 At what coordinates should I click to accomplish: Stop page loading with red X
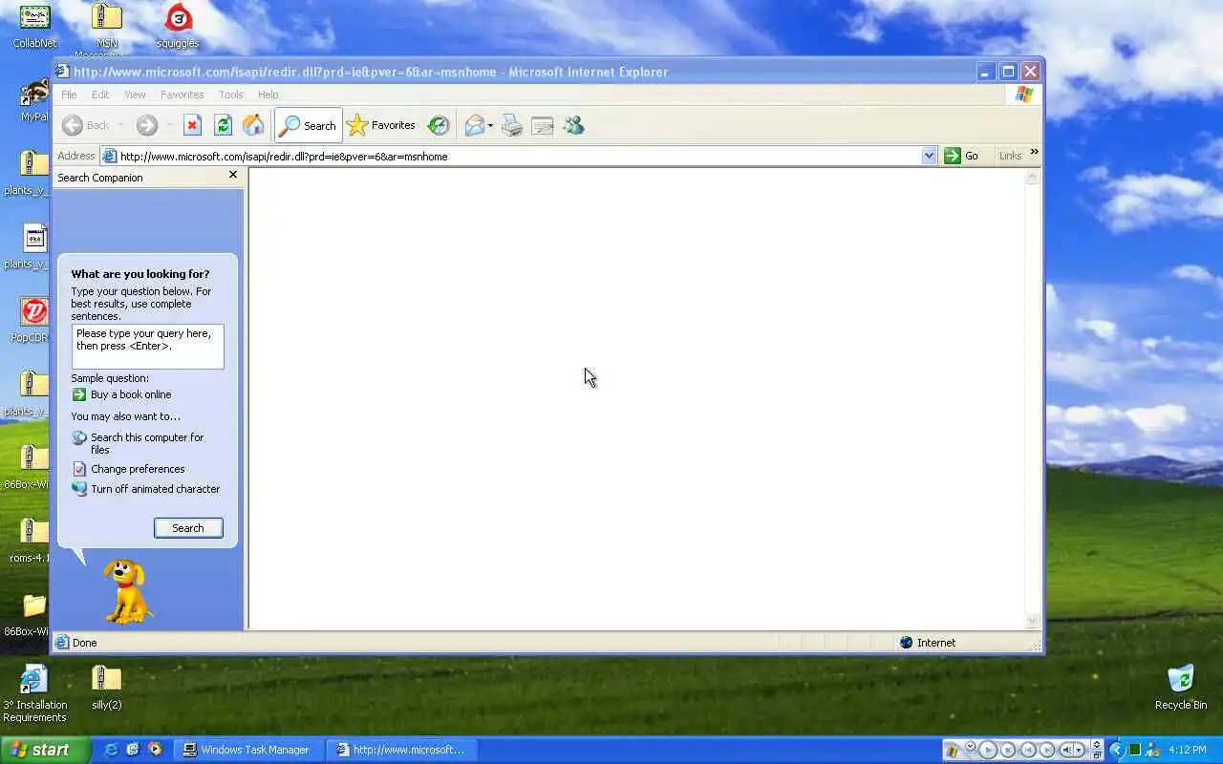192,125
